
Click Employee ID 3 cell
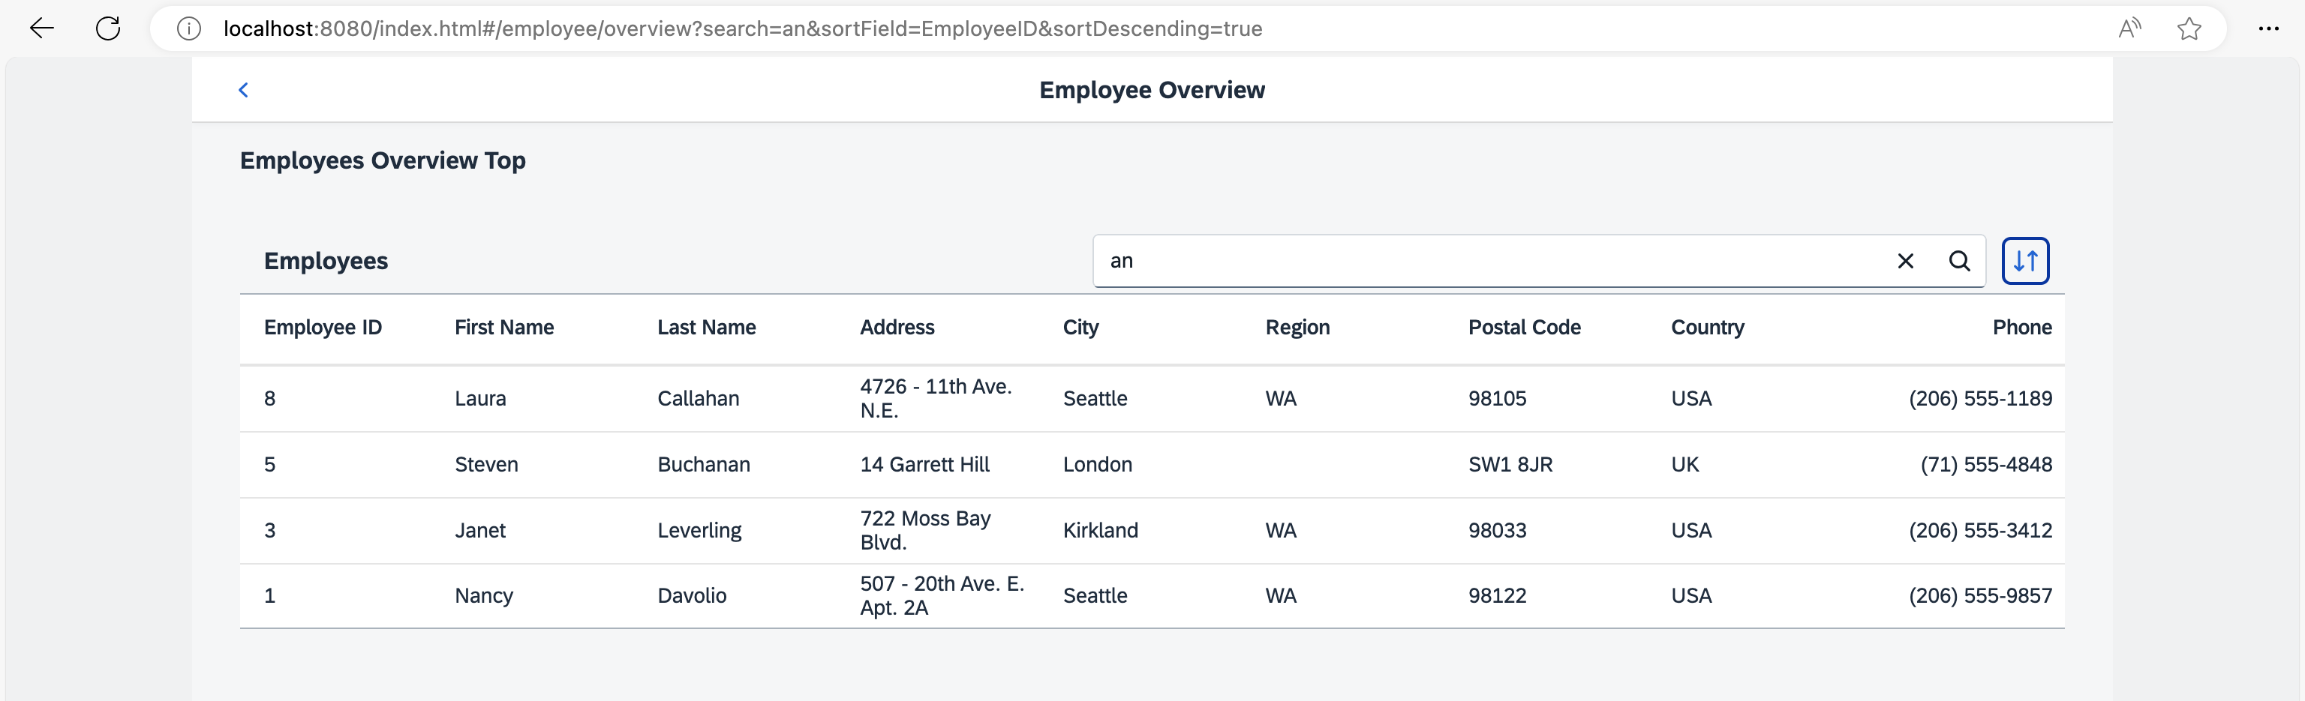pos(269,531)
